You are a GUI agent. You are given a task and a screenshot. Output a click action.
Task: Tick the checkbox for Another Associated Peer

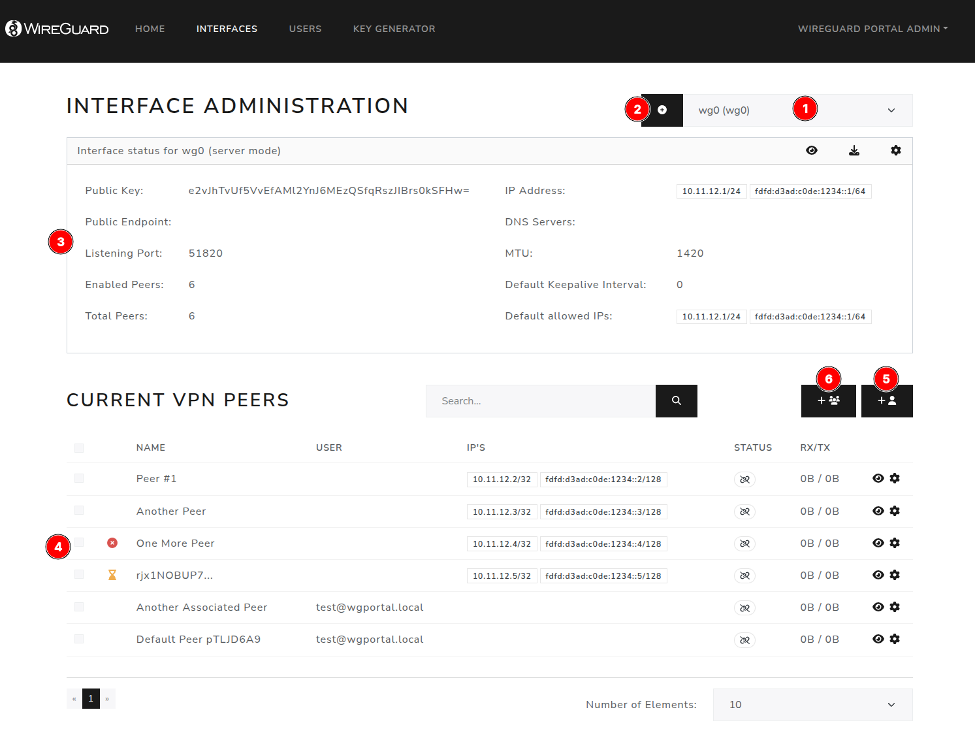[x=79, y=607]
